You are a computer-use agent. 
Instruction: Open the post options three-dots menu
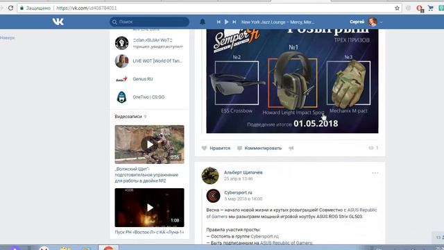(x=375, y=173)
